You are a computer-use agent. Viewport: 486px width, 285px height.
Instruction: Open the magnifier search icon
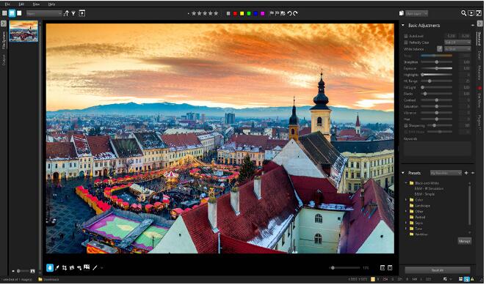point(464,13)
